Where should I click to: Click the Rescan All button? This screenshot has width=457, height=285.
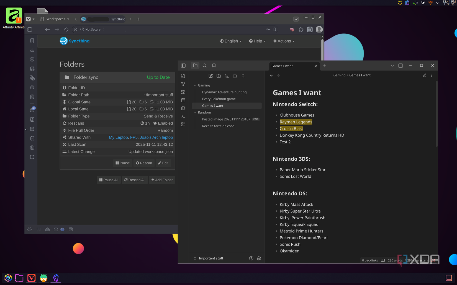coord(135,180)
